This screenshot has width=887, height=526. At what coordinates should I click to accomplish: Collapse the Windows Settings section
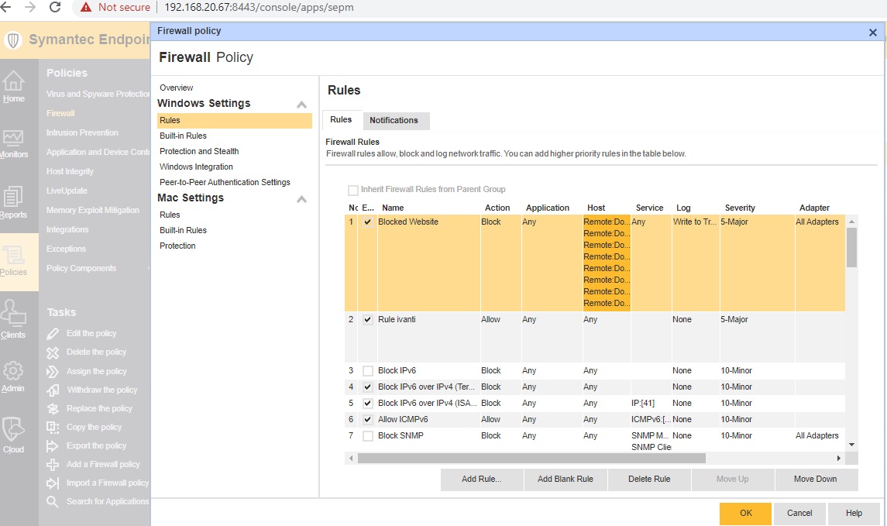coord(301,105)
